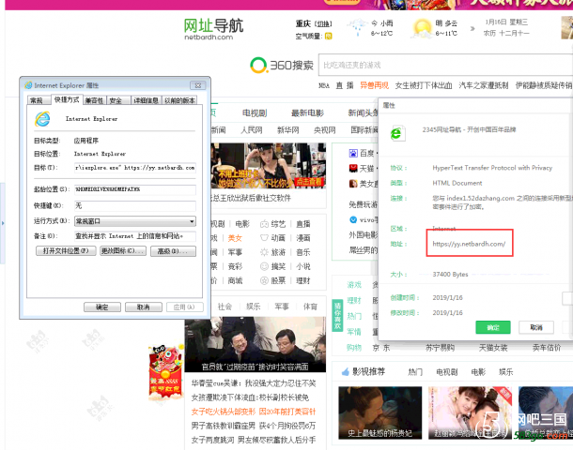This screenshot has width=573, height=450.
Task: Click the 360搜索 logo icon
Action: (x=258, y=65)
